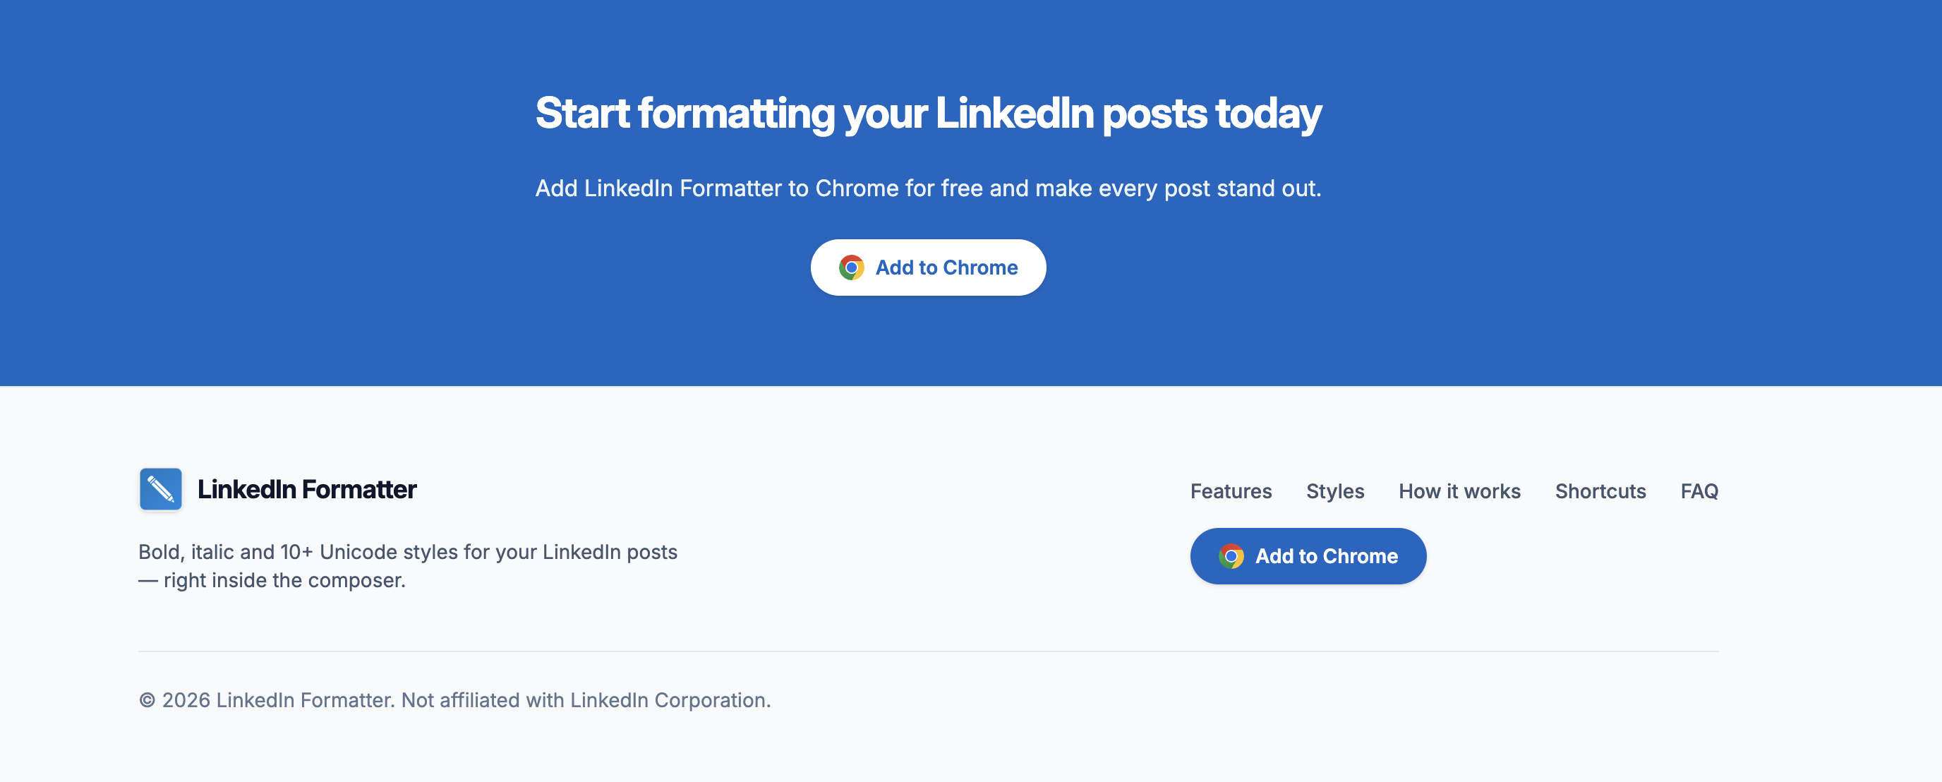Screen dimensions: 1942x782
Task: Click the Start formatting headline text
Action: (x=928, y=113)
